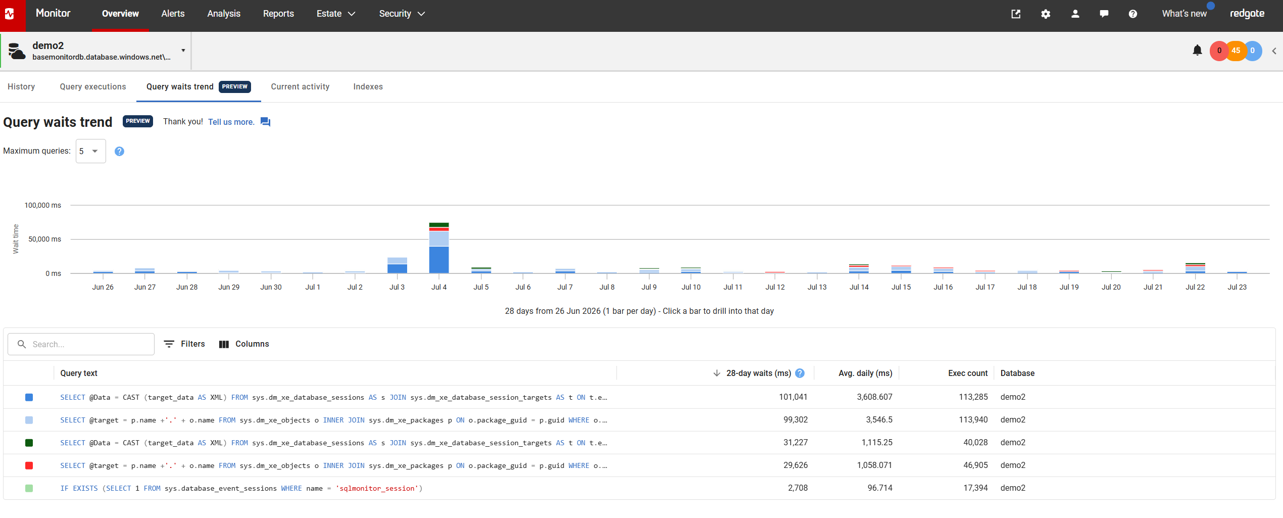This screenshot has width=1283, height=518.
Task: Open the IF EXISTS sqlmonitor_session query row
Action: [x=639, y=488]
